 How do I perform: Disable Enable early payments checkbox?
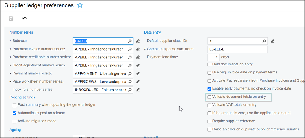click(209, 89)
